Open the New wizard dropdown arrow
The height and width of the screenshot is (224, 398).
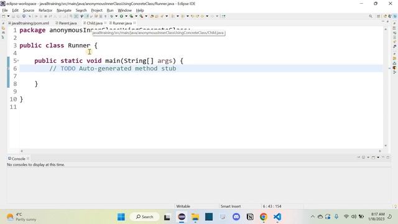[x=8, y=16]
